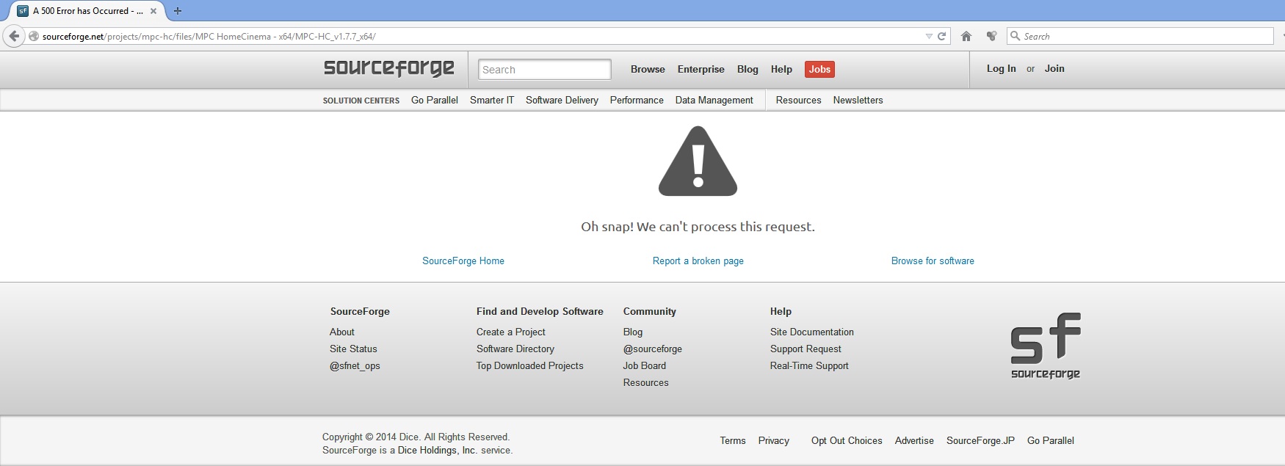Click the browser back arrow button

click(14, 36)
